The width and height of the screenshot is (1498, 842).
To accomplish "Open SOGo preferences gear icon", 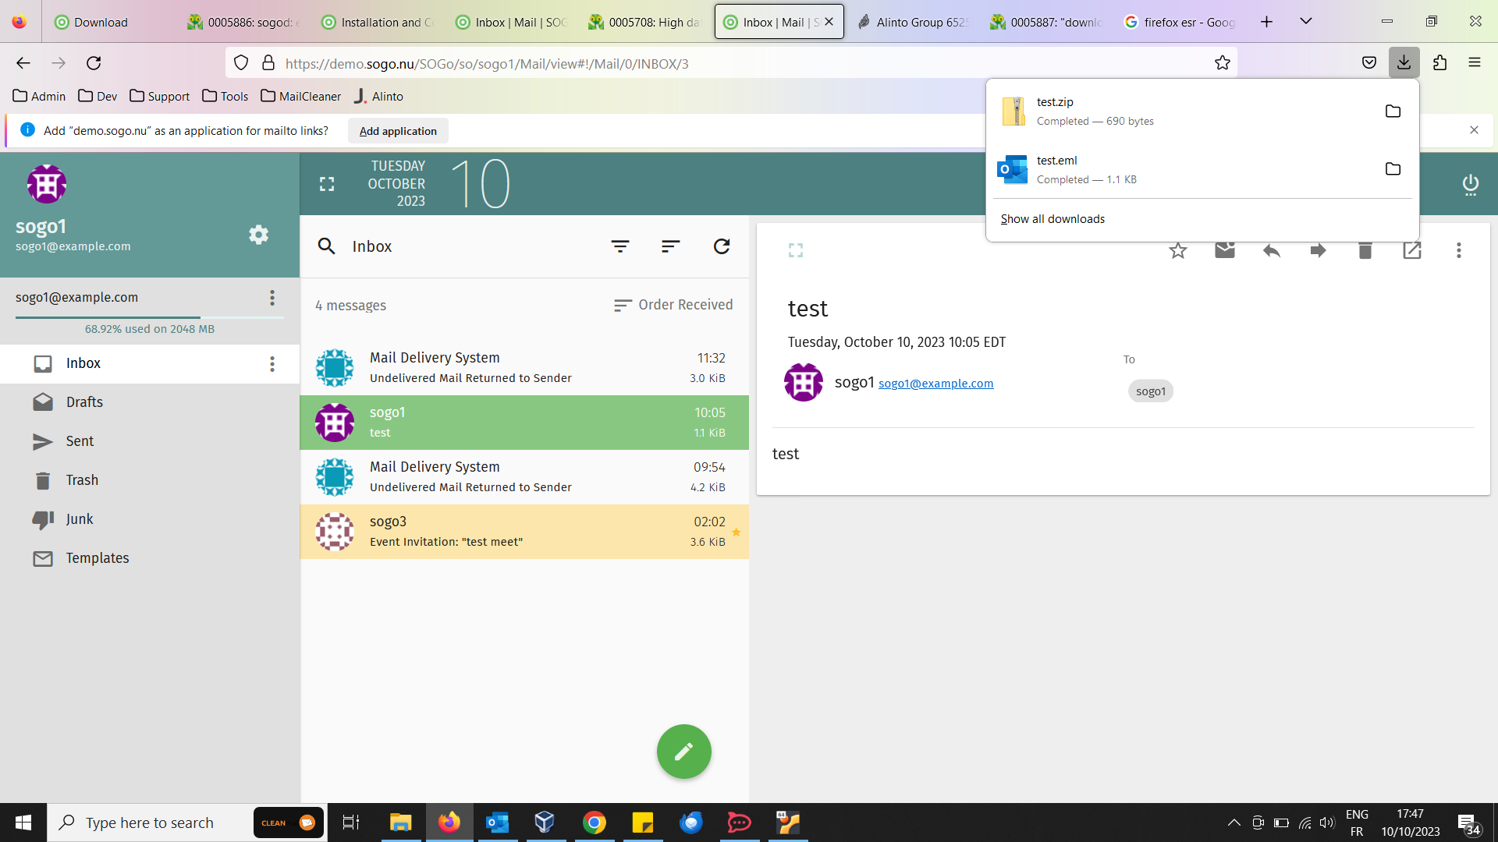I will [x=258, y=235].
